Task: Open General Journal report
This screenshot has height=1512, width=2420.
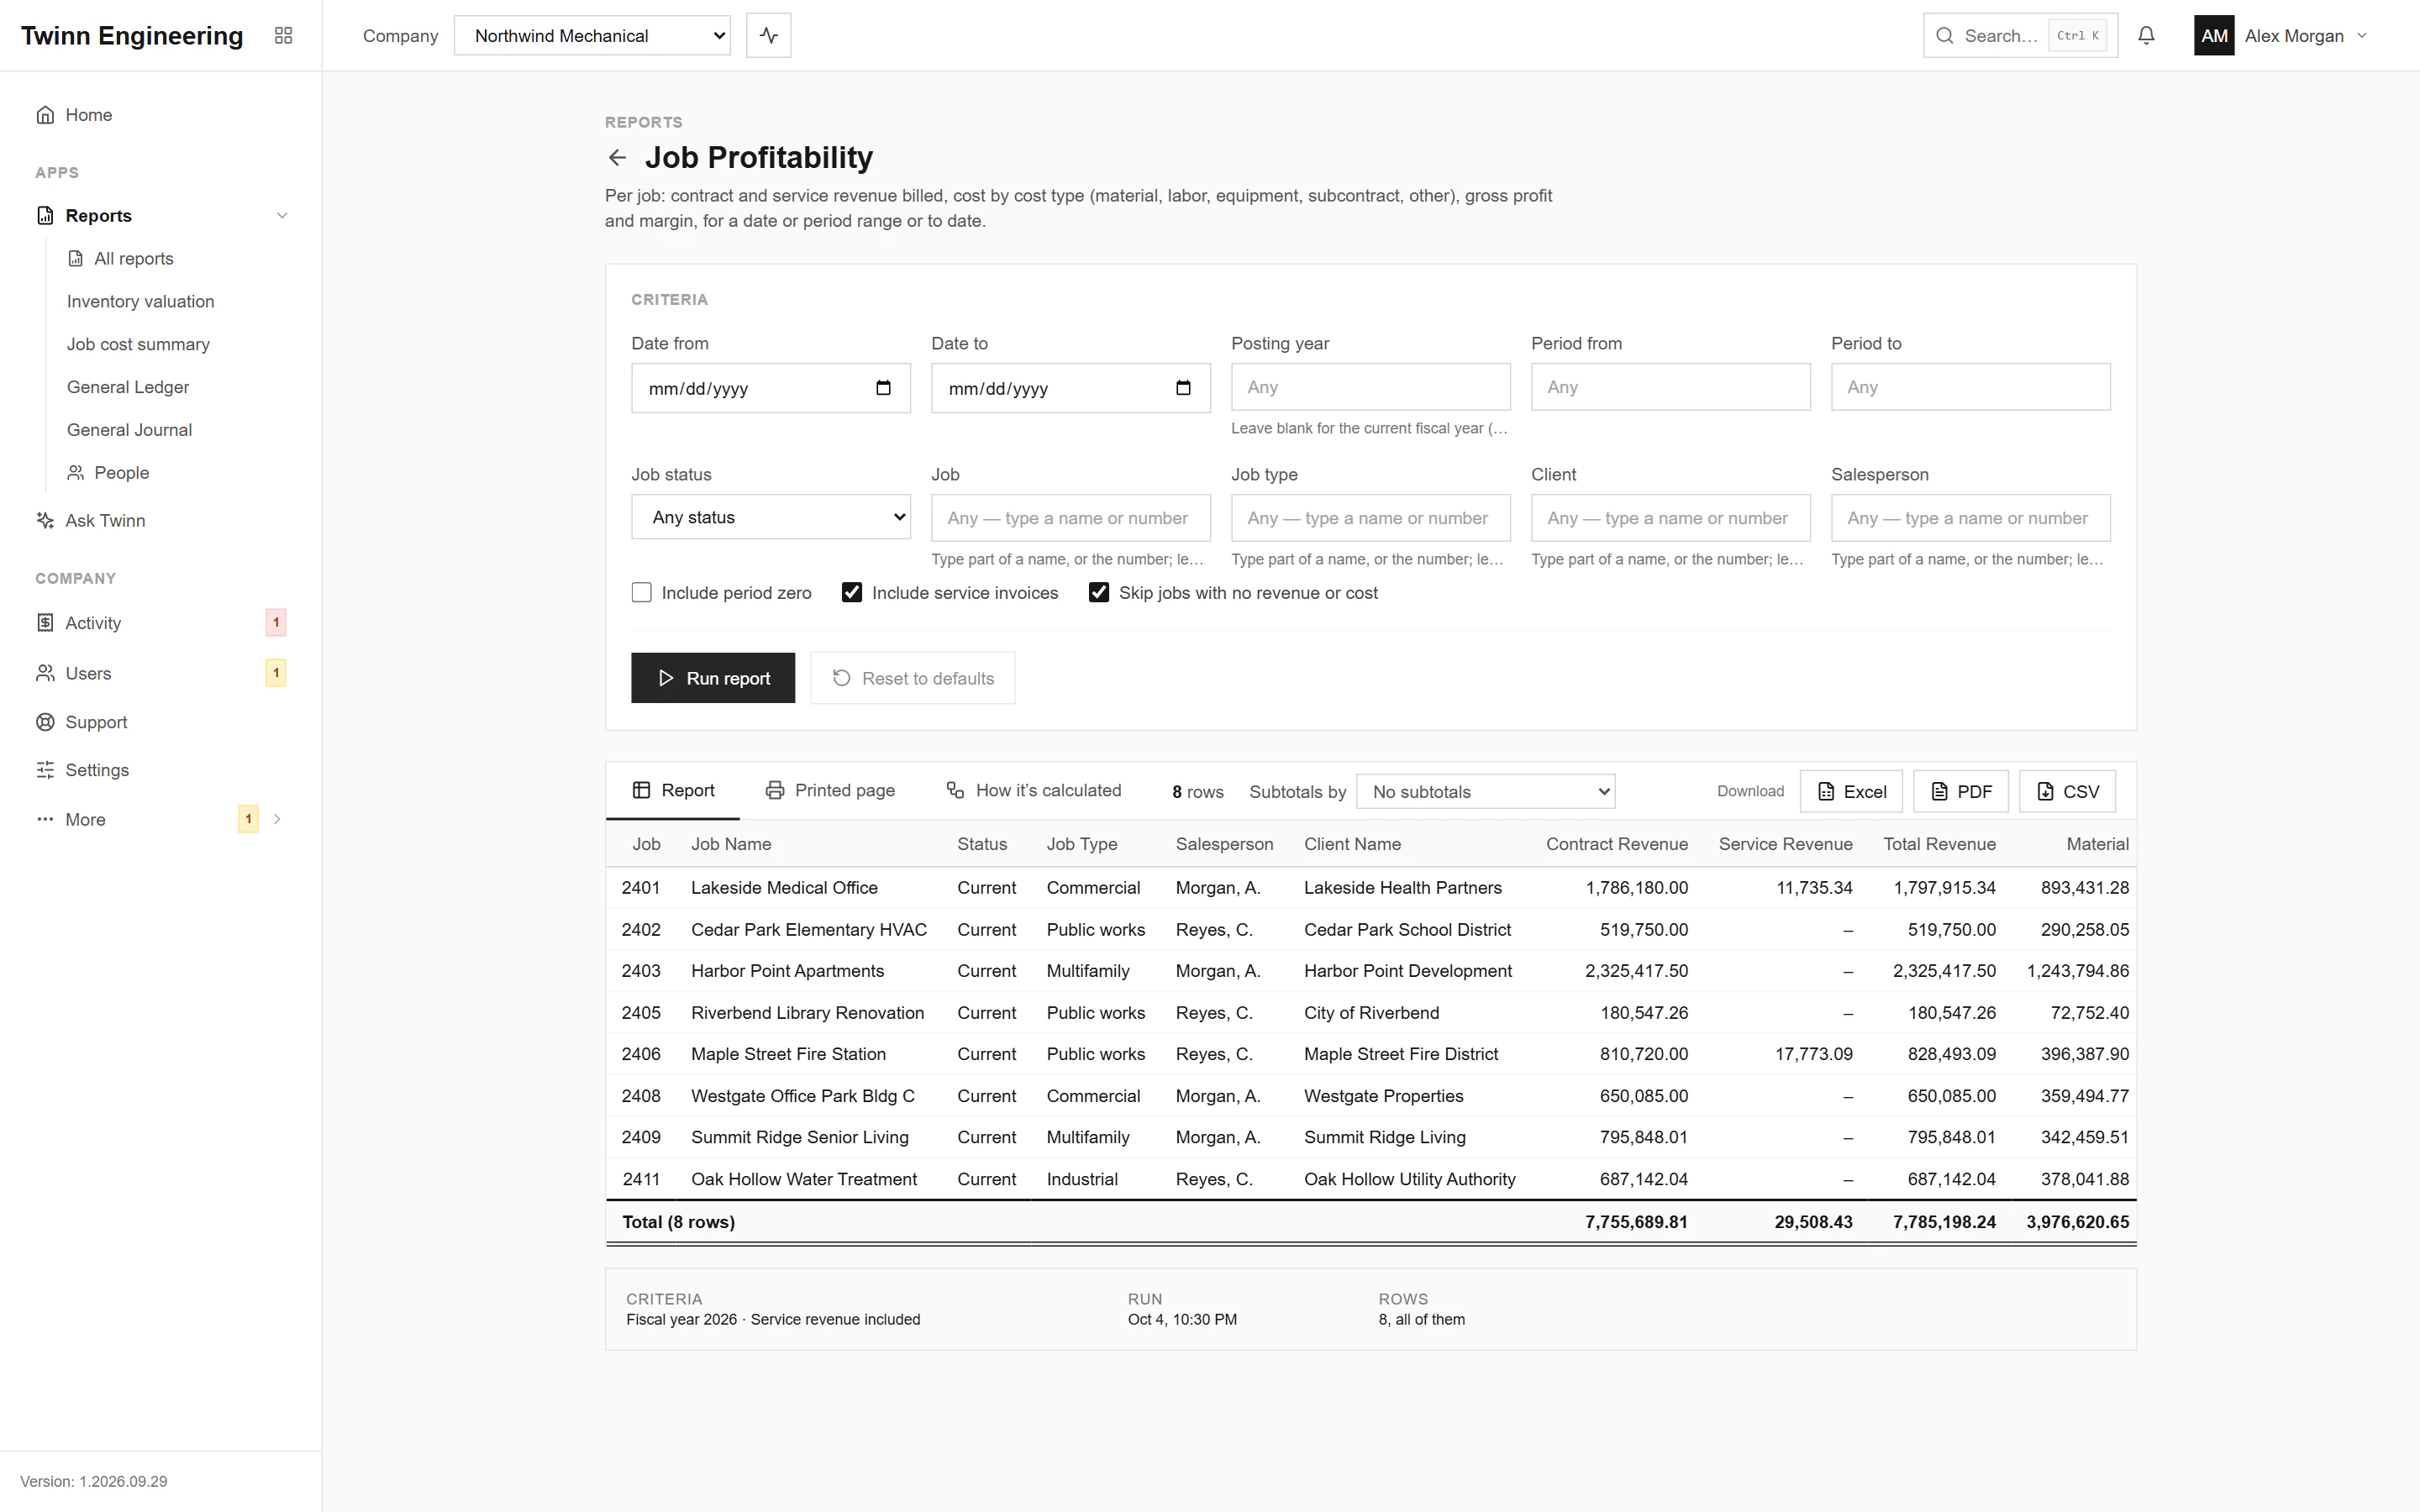Action: point(129,431)
